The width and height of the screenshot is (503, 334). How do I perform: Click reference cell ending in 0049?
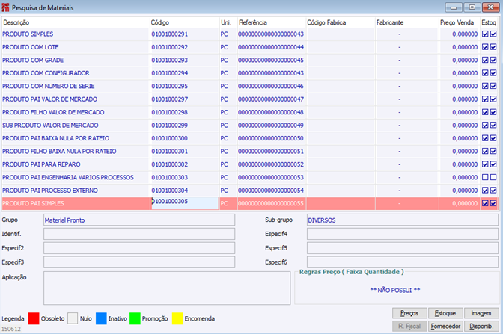[x=271, y=126]
